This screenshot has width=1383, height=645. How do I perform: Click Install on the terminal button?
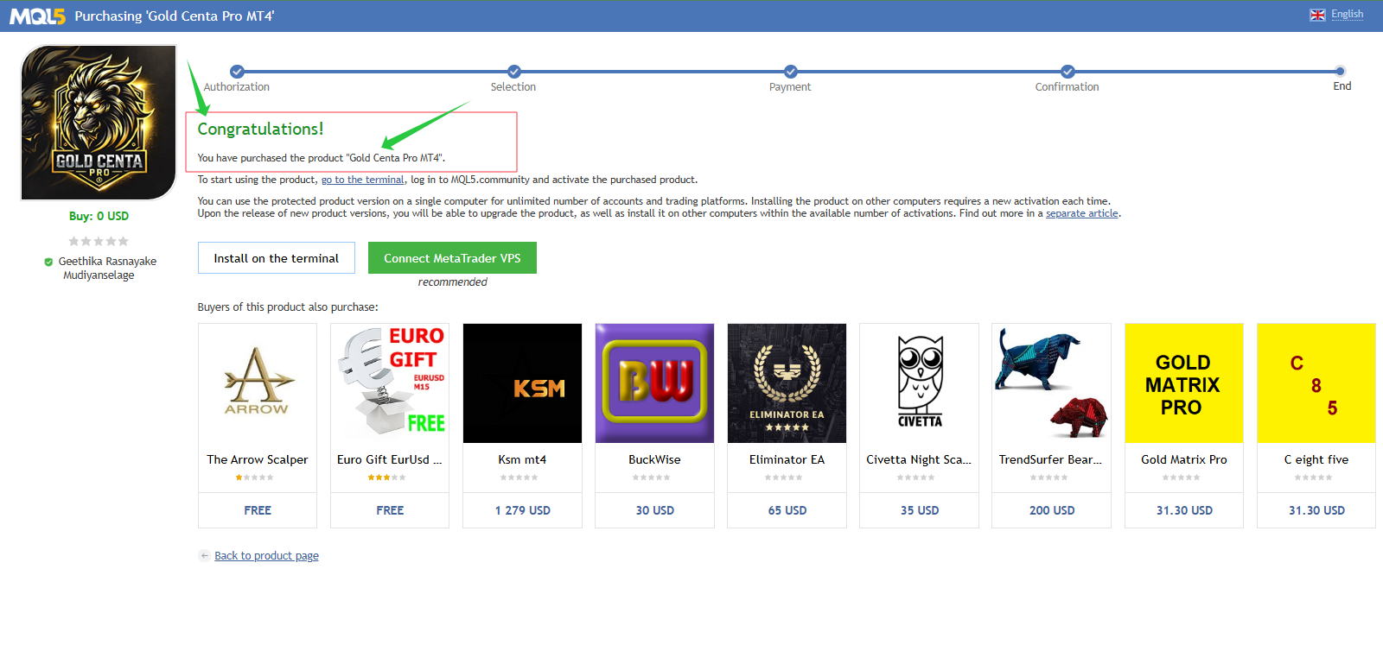click(x=277, y=258)
